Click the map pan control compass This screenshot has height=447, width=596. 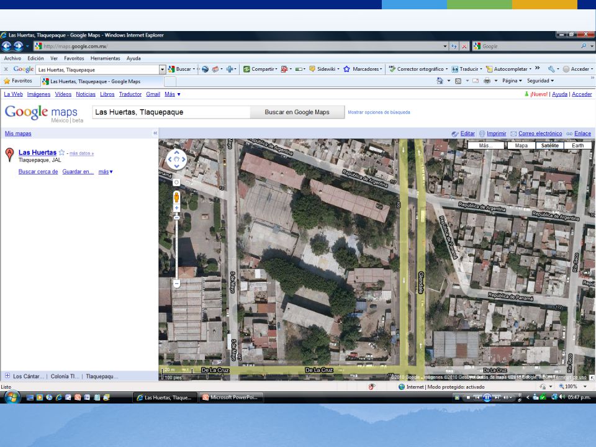pos(177,160)
